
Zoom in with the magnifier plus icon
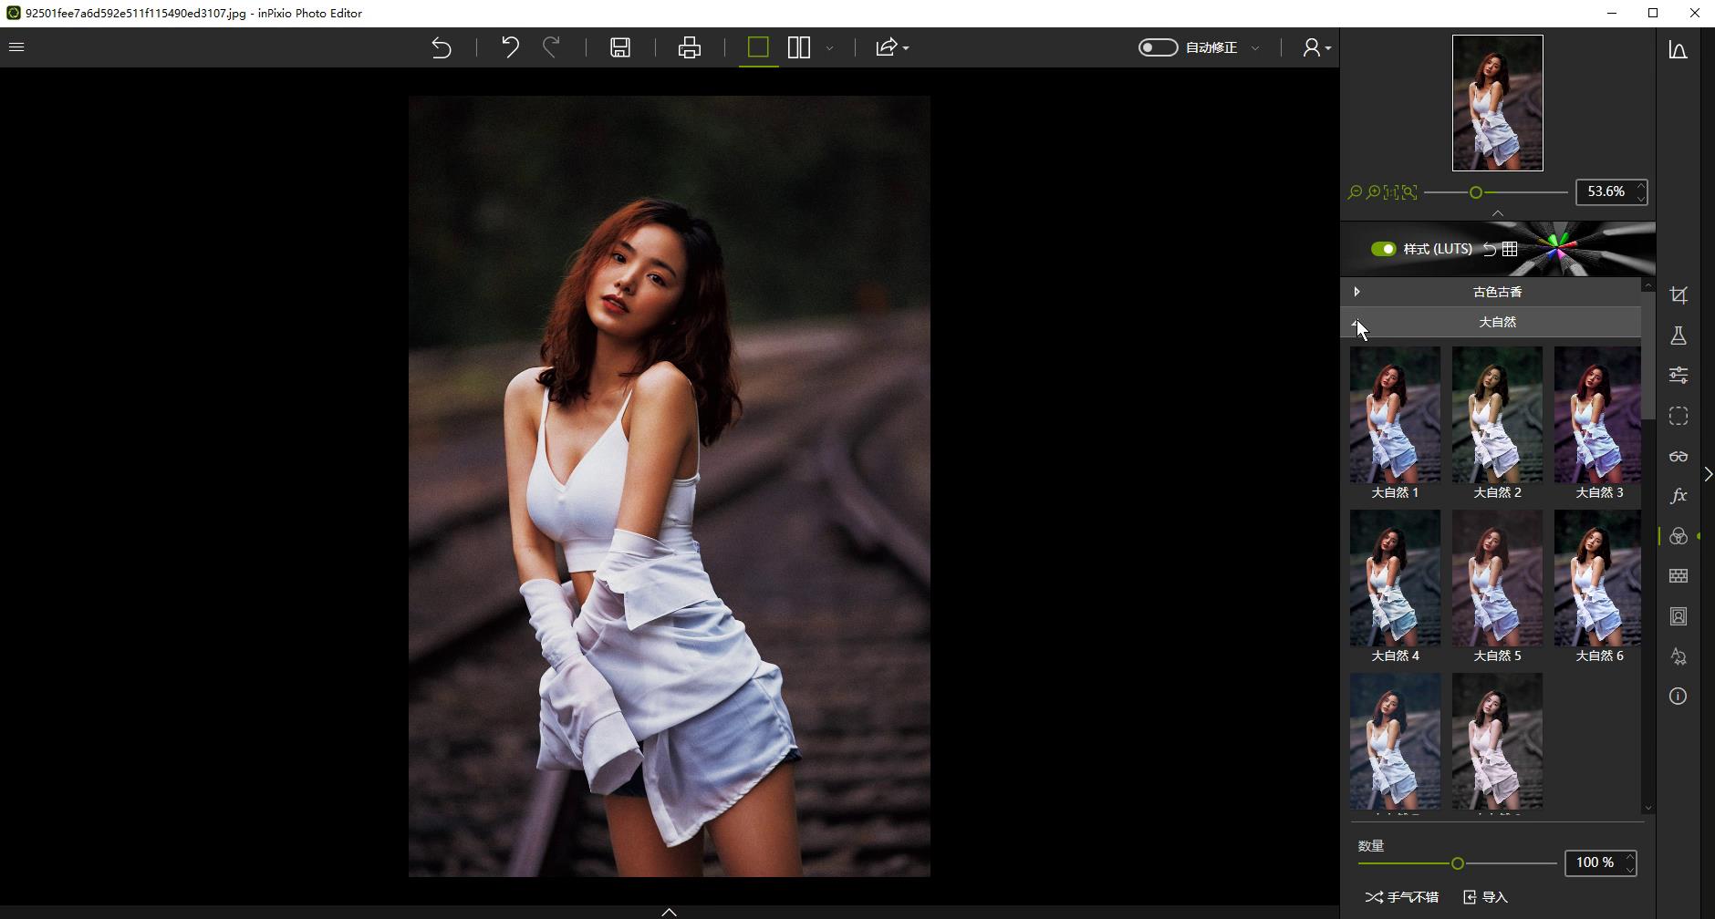(x=1373, y=192)
